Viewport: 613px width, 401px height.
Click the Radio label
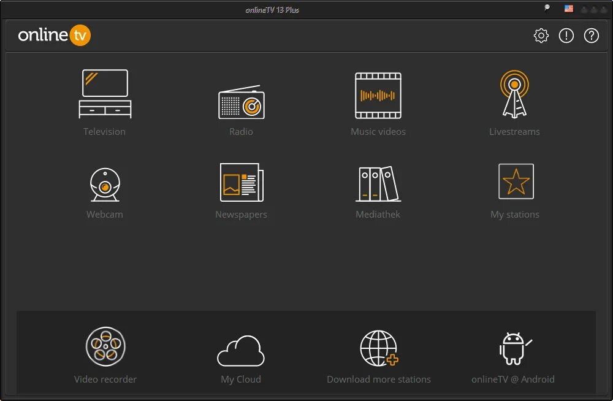click(x=241, y=131)
